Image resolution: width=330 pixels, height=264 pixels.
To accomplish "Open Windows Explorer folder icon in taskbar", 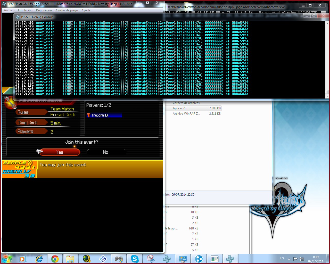I will [70, 259].
